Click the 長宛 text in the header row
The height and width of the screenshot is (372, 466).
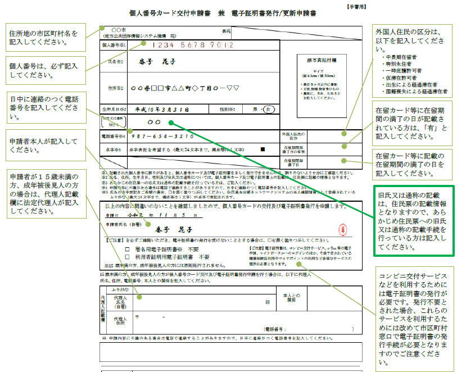pyautogui.click(x=226, y=31)
